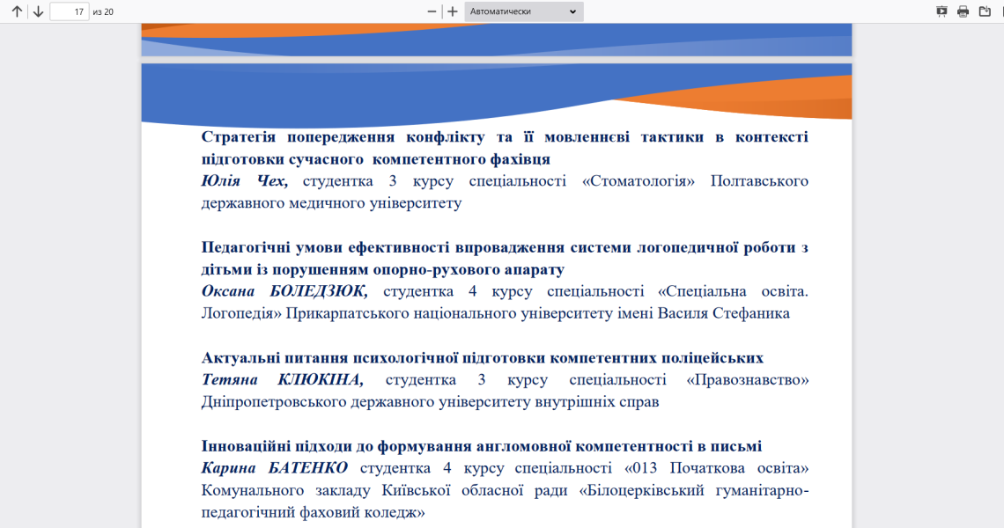Screen dimensions: 1004x528
Task: Click the word «Правознавство»
Action: (x=747, y=379)
